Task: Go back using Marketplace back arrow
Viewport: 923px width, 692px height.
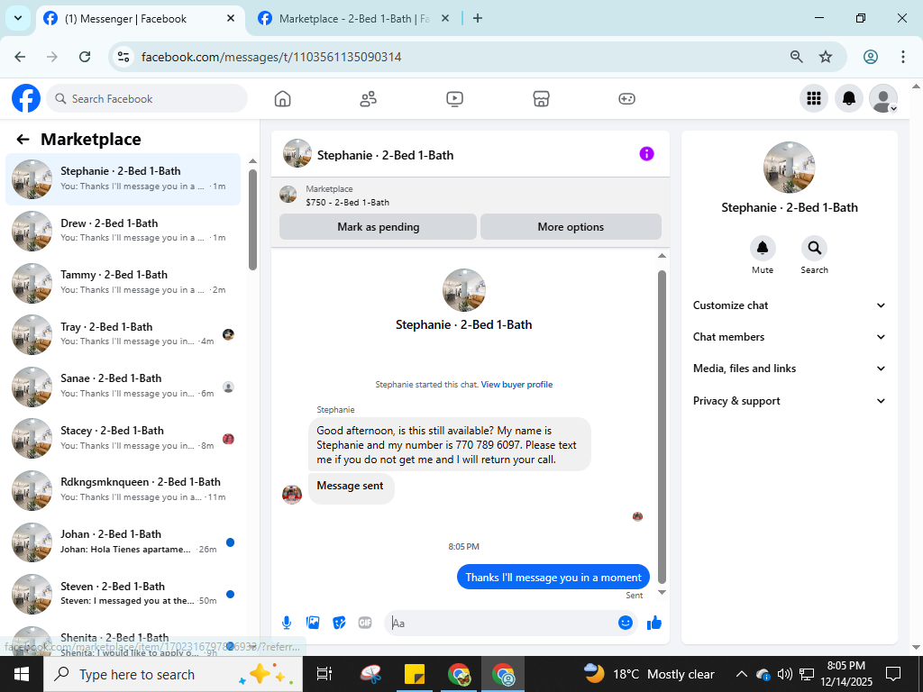Action: coord(23,140)
